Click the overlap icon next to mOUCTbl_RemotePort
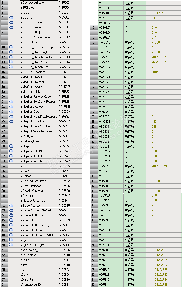The image size is (182, 288). 11,67
